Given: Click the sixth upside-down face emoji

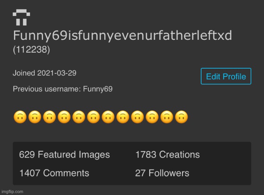Looking at the screenshot, I should point(93,117).
